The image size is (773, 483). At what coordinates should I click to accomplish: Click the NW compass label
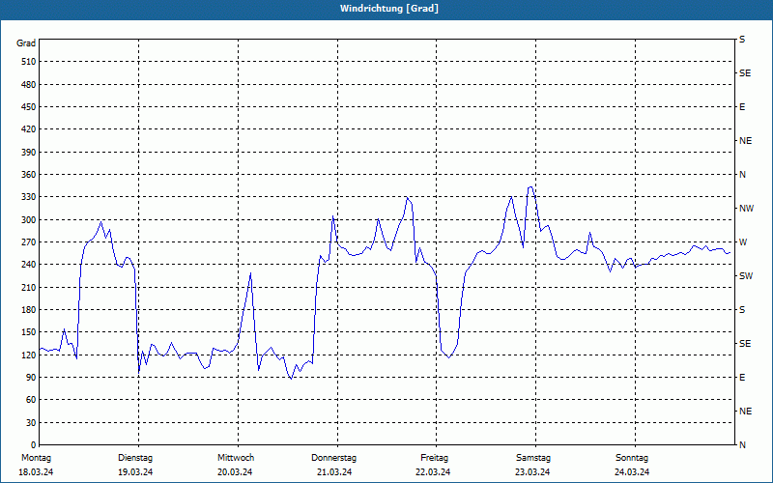coord(746,209)
